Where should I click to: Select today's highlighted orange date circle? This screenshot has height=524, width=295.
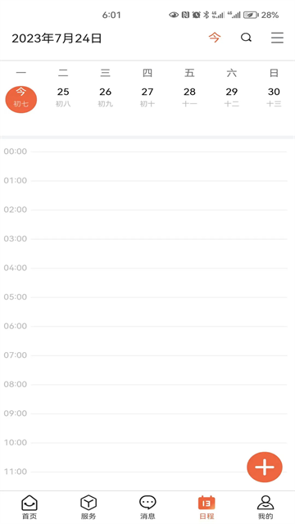[x=21, y=99]
